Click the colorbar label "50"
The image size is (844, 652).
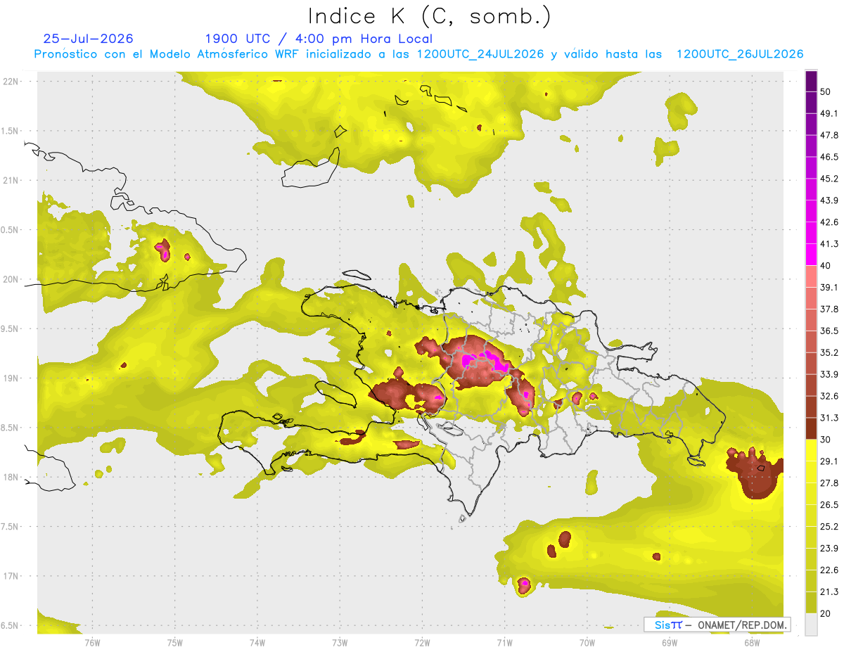click(825, 91)
